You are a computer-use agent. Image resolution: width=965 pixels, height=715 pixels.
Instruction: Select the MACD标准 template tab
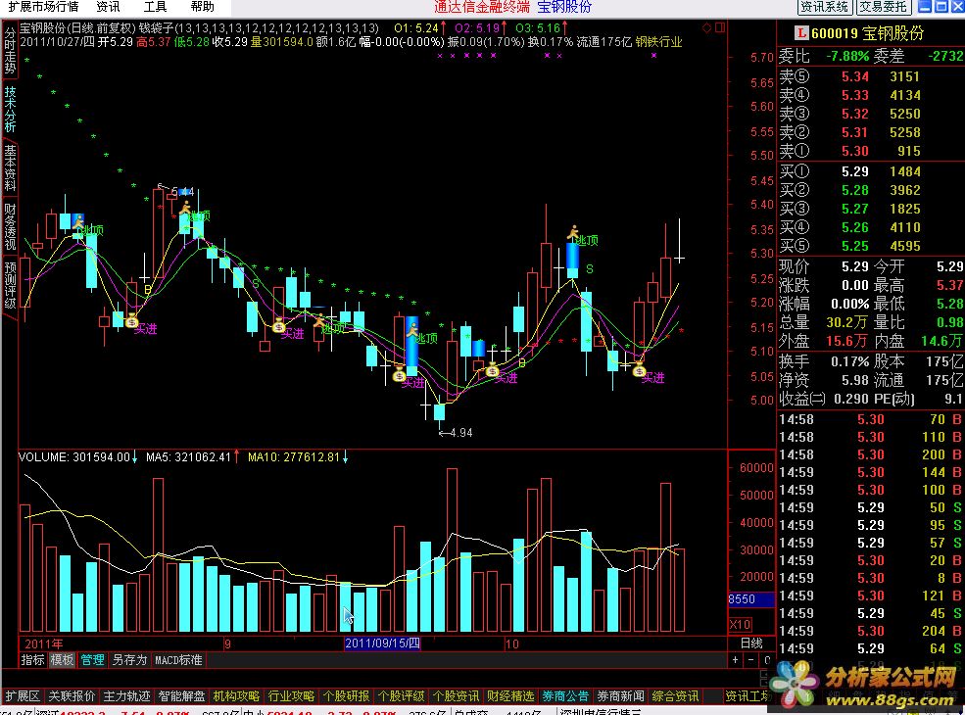(x=178, y=660)
